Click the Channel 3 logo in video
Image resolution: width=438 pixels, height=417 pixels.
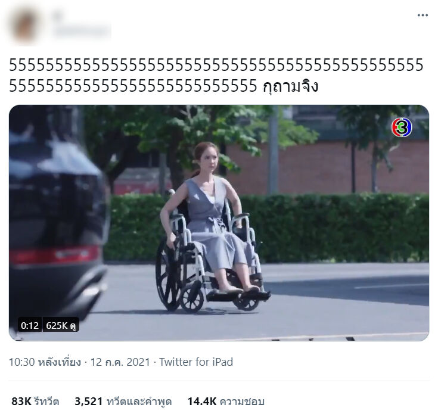(x=402, y=127)
